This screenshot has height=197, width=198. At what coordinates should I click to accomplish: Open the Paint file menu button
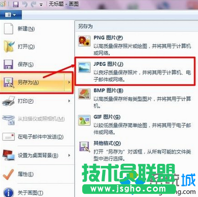(11, 15)
